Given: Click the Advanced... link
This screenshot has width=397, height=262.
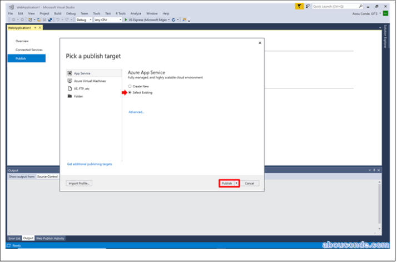Looking at the screenshot, I should point(136,112).
